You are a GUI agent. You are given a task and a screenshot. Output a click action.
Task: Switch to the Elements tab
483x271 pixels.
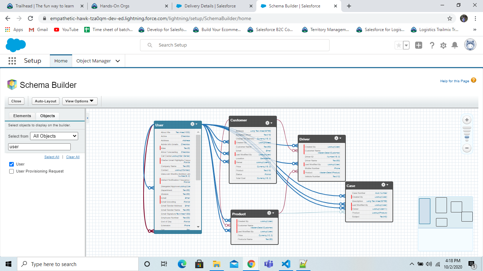point(22,116)
